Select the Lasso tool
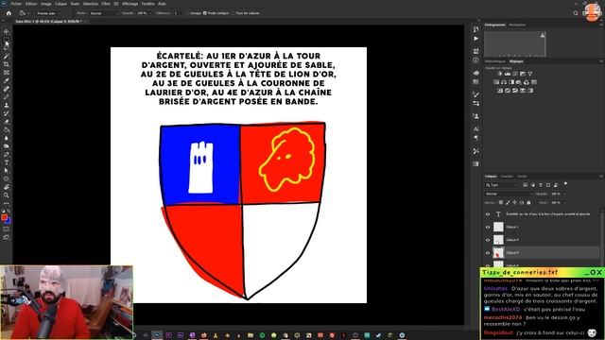 pyautogui.click(x=7, y=48)
